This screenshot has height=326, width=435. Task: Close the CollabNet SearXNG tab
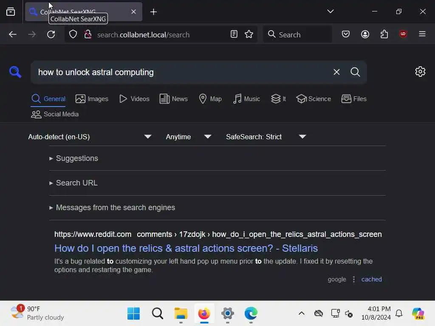tap(133, 11)
